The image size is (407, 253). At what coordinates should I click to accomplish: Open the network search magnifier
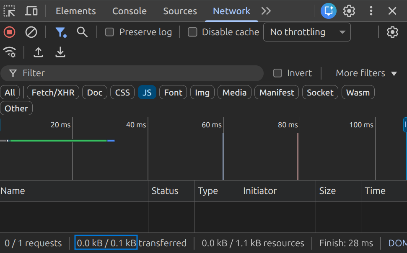82,32
